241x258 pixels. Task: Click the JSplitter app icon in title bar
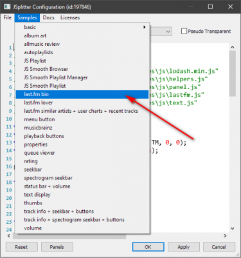point(7,6)
